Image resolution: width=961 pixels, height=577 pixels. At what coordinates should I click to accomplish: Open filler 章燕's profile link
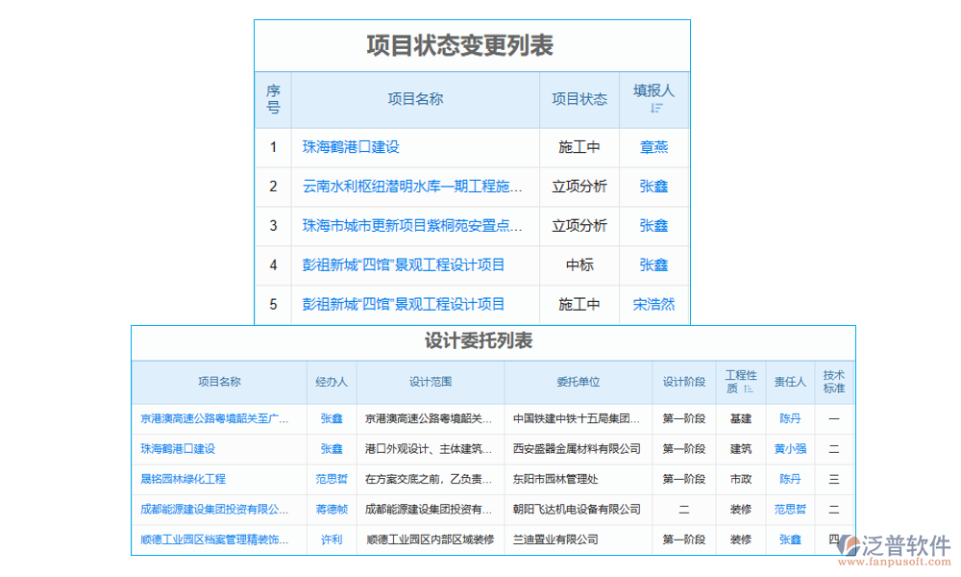pyautogui.click(x=653, y=147)
